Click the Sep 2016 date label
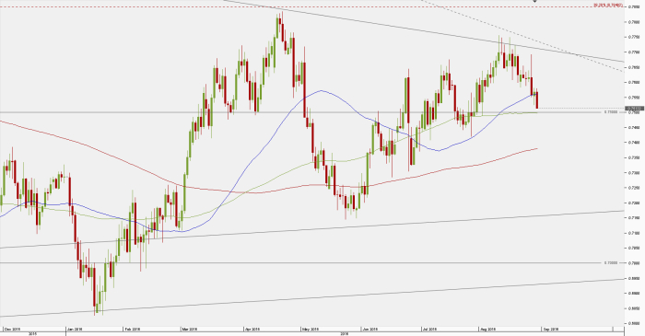Image resolution: width=645 pixels, height=336 pixels. point(551,329)
